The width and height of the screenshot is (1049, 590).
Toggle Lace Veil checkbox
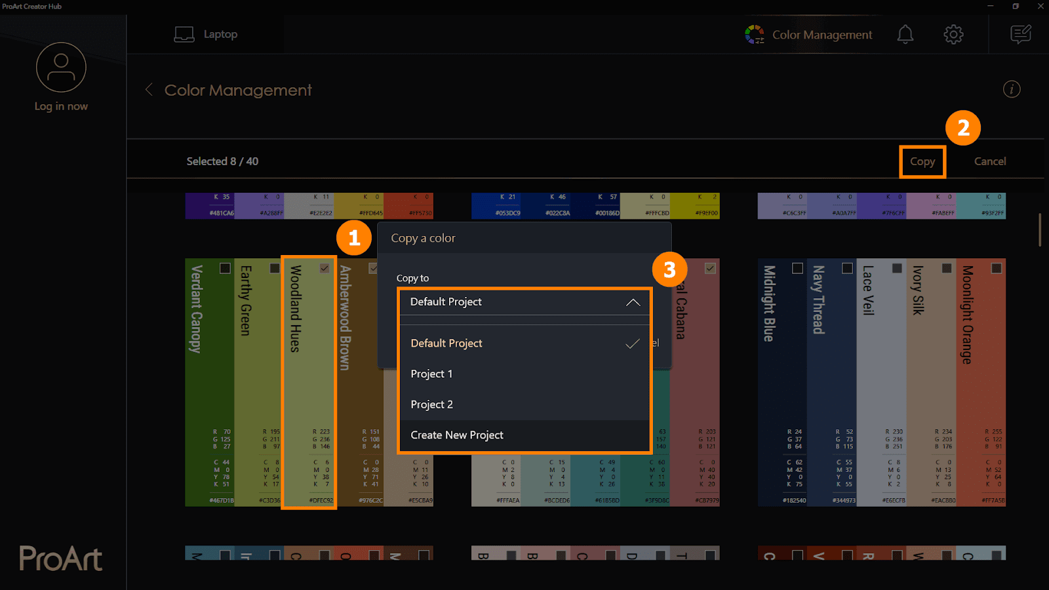click(897, 268)
